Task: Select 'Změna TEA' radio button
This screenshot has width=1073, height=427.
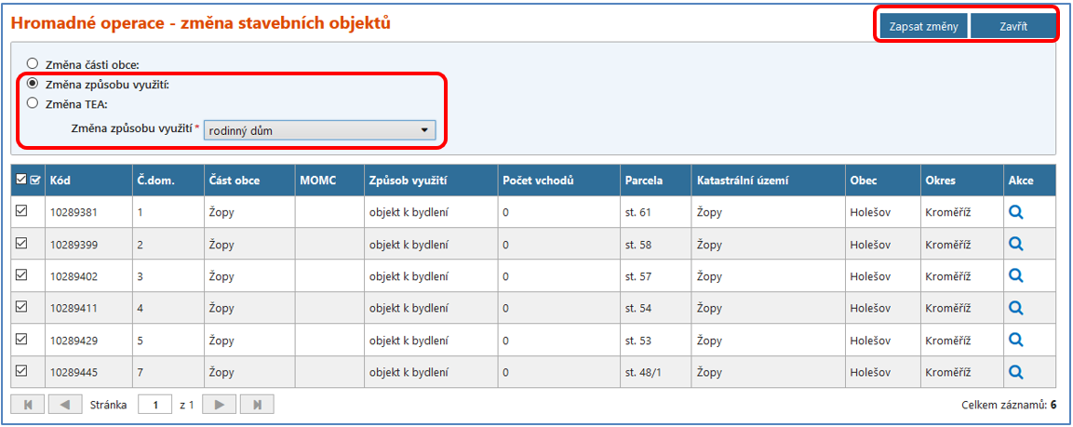Action: pos(33,103)
